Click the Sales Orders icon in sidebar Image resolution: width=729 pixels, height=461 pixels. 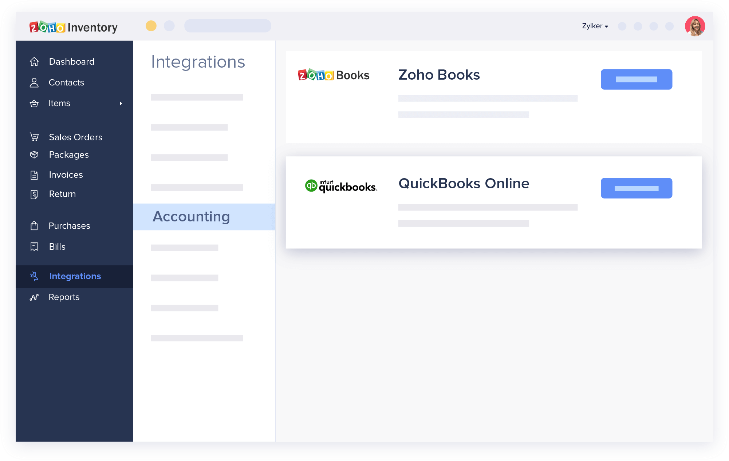pyautogui.click(x=35, y=137)
